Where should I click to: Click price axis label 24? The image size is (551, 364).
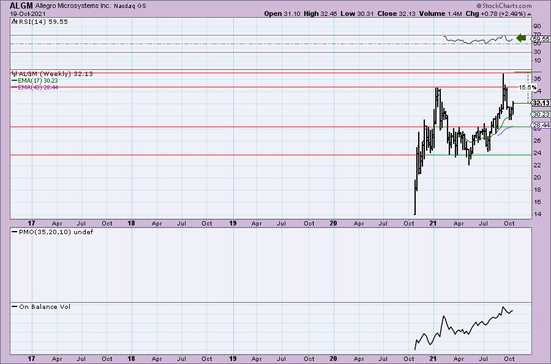[538, 153]
